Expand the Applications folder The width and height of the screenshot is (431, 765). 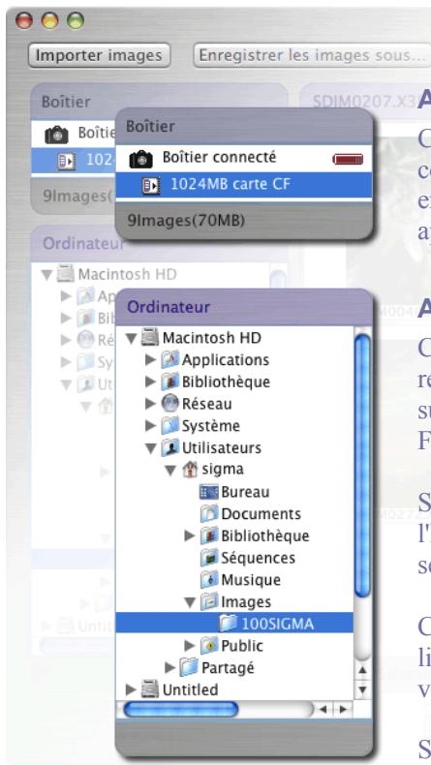pyautogui.click(x=151, y=360)
